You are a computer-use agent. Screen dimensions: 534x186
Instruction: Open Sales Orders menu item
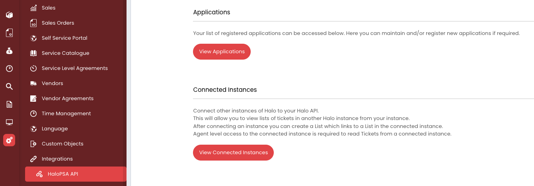pyautogui.click(x=58, y=23)
